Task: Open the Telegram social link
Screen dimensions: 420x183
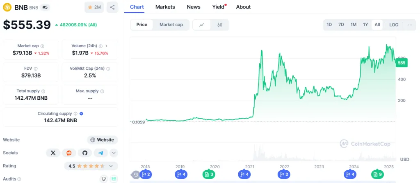Action: pyautogui.click(x=100, y=153)
